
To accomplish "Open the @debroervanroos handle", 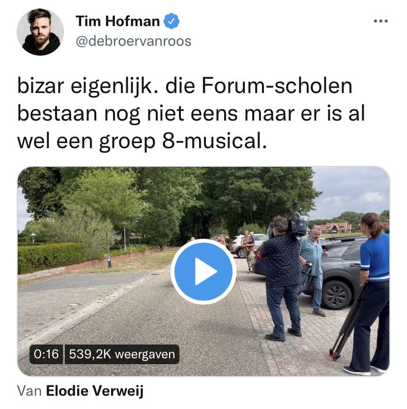I will click(133, 41).
